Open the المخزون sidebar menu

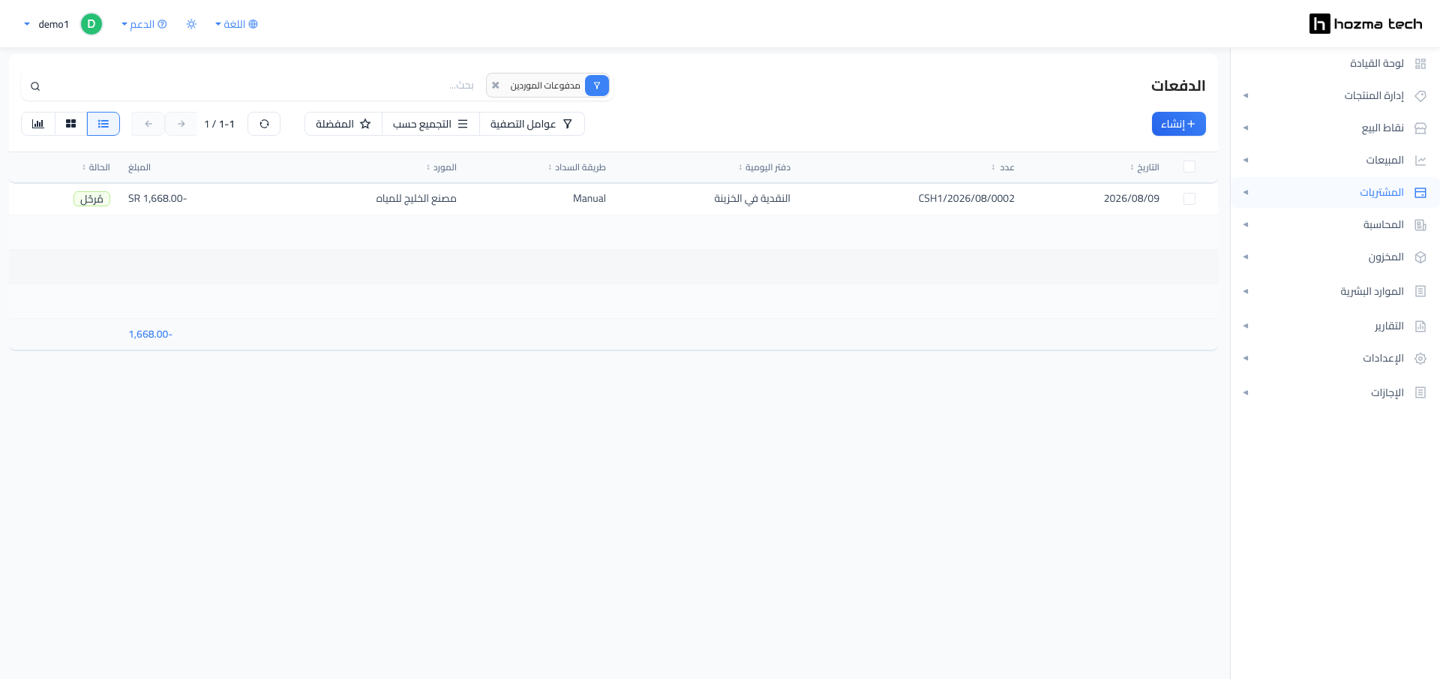point(1335,257)
